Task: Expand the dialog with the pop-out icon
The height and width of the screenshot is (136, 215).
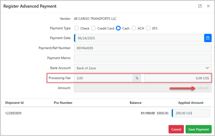Action: point(200,6)
